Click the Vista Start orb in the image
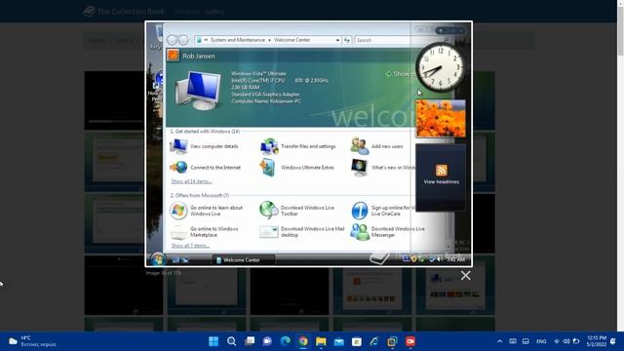 tap(158, 259)
